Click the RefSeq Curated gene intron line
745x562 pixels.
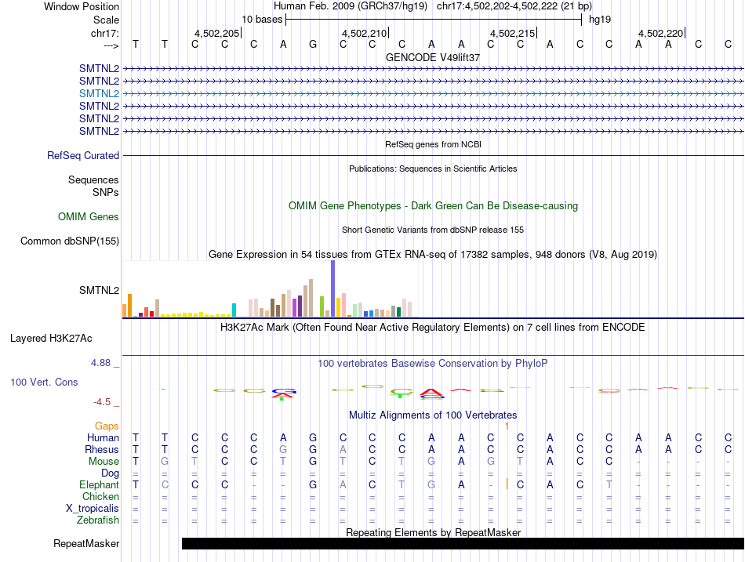pyautogui.click(x=433, y=155)
